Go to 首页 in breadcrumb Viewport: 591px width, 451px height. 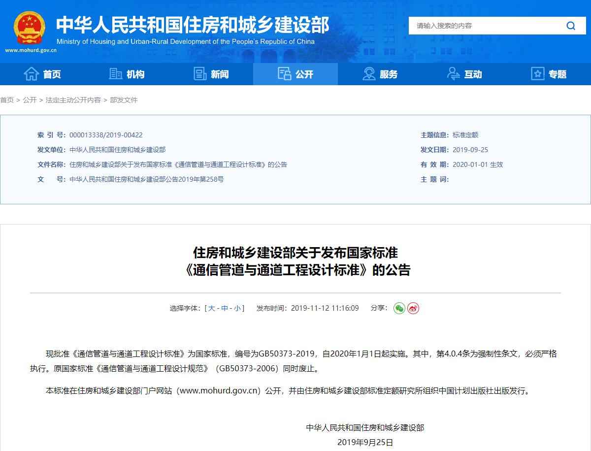(7, 100)
